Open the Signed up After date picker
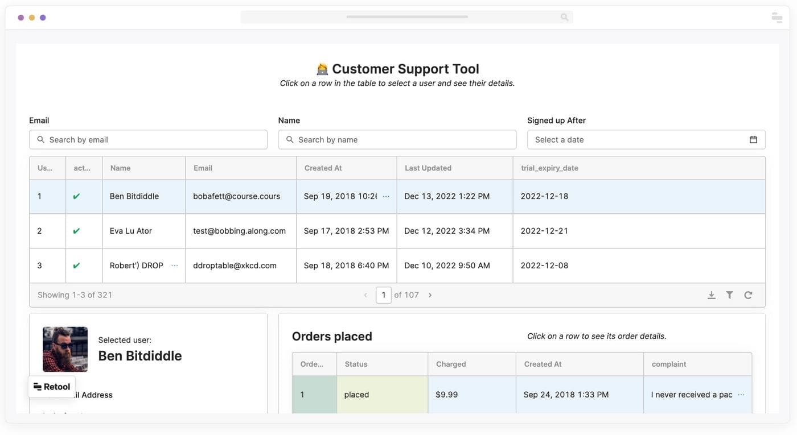 click(638, 140)
